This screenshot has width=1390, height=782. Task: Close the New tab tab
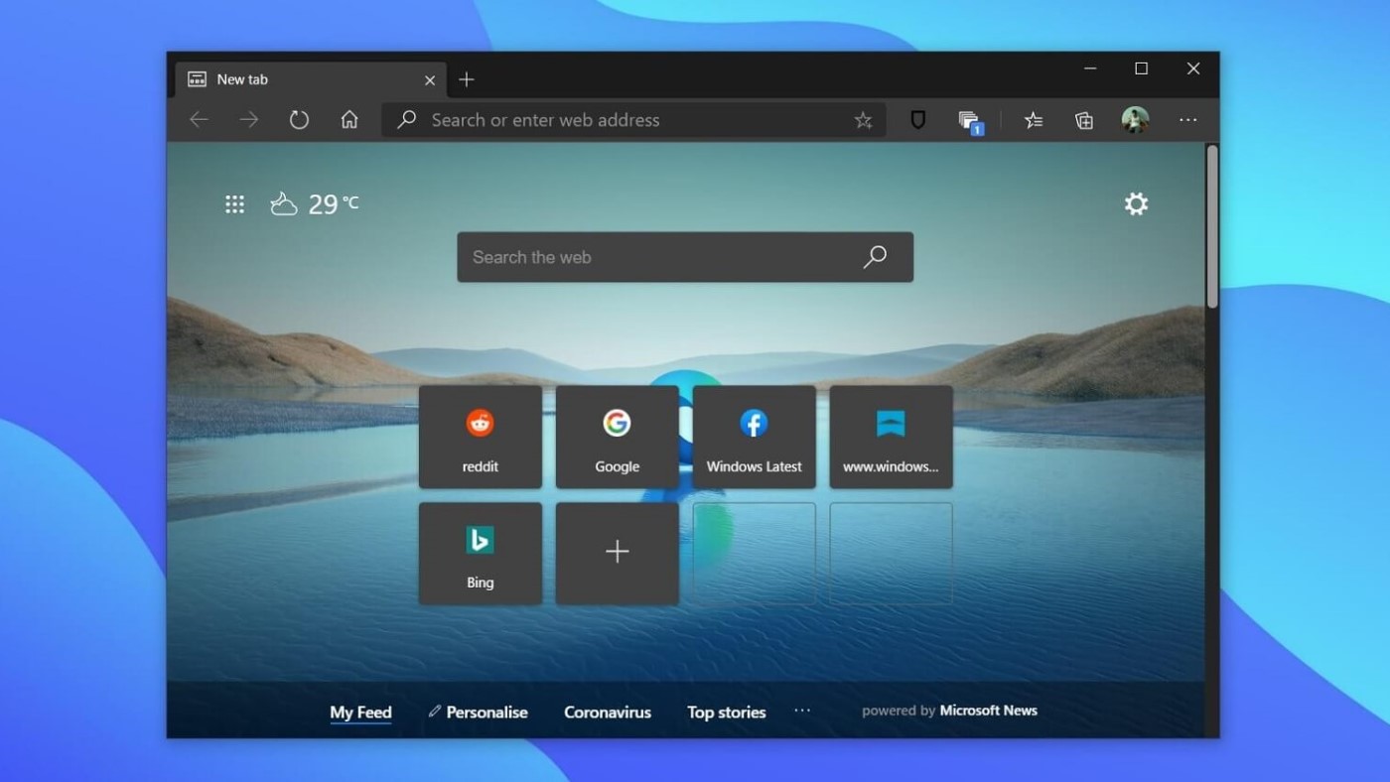(430, 80)
